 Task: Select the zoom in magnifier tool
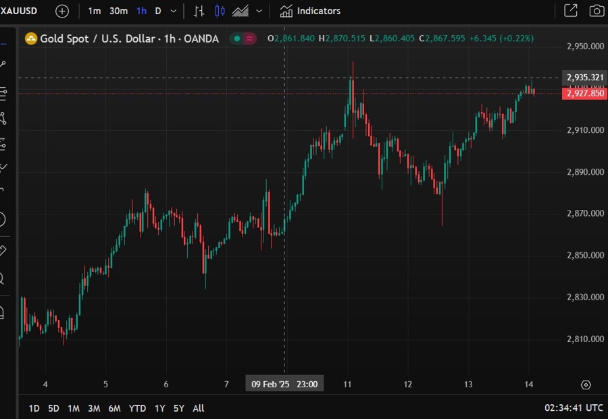pyautogui.click(x=2, y=279)
